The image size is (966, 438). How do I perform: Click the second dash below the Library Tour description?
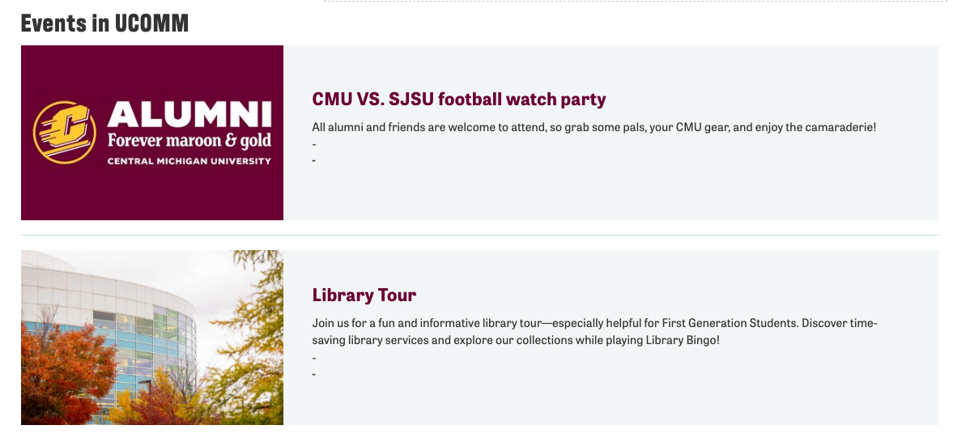click(314, 374)
